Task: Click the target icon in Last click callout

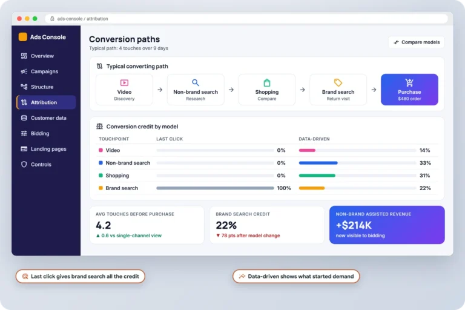Action: point(25,276)
